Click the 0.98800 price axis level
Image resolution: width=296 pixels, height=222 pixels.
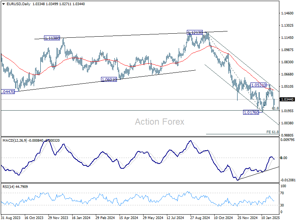pyautogui.click(x=287, y=135)
